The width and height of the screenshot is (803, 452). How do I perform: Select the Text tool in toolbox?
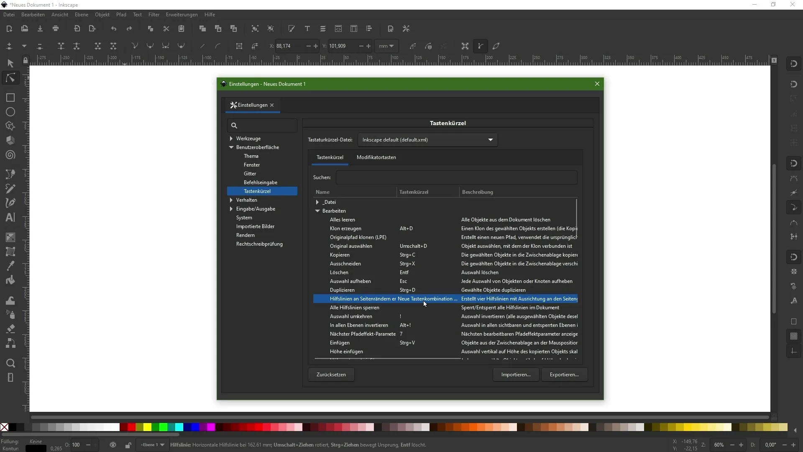tap(10, 217)
